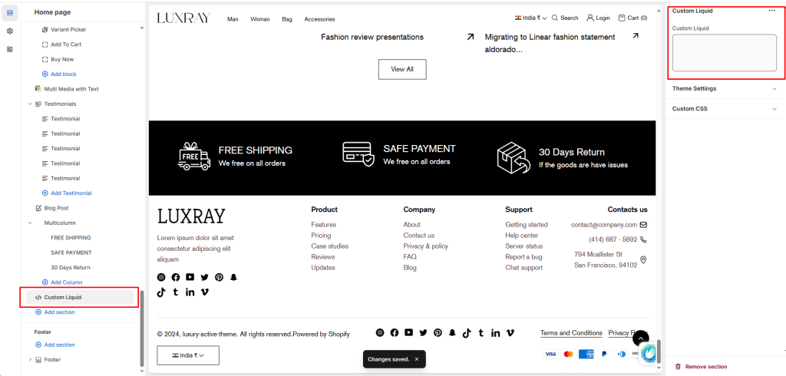Click the arrow icon beside Fashion review presentations

click(471, 37)
